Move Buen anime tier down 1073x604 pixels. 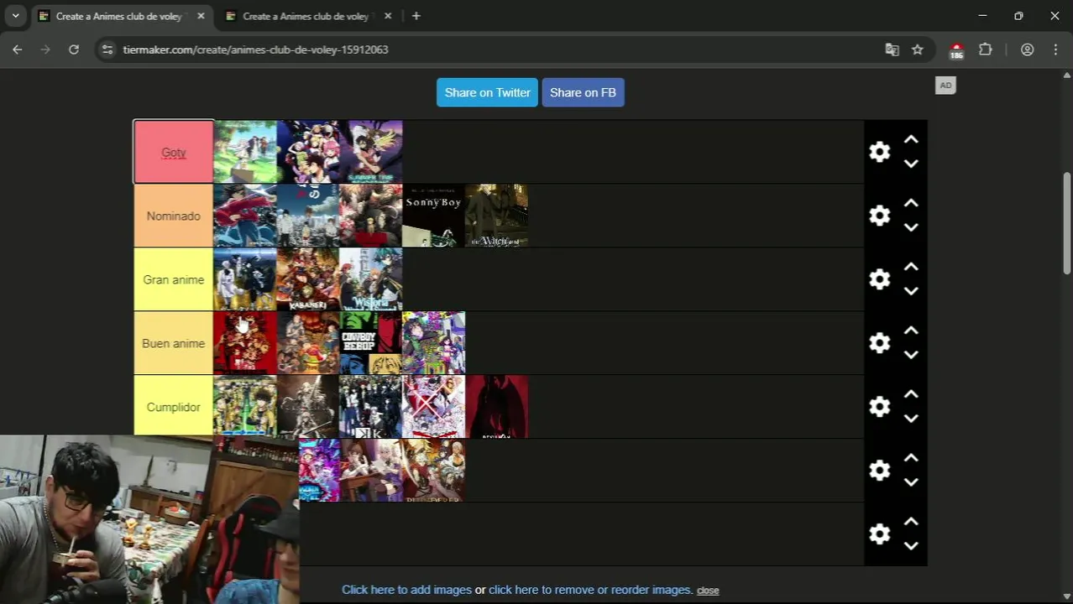[911, 355]
